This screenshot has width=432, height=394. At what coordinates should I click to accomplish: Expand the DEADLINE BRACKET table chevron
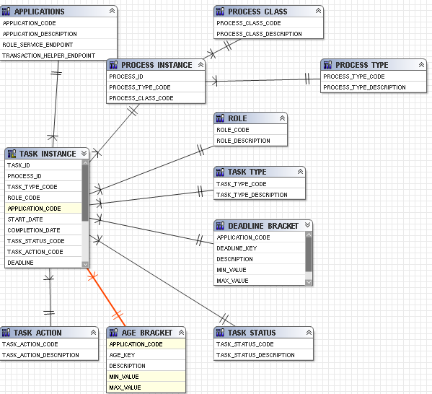pyautogui.click(x=307, y=225)
